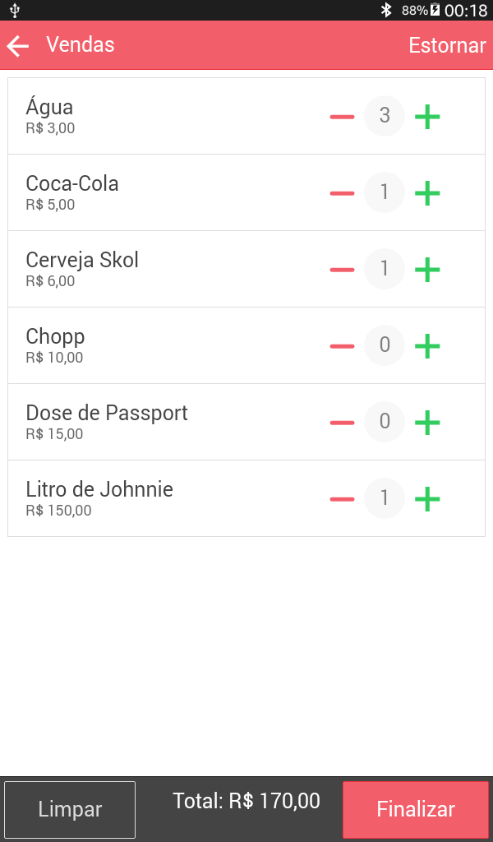This screenshot has width=493, height=842.
Task: Tap the Bluetooth status icon
Action: tap(386, 11)
